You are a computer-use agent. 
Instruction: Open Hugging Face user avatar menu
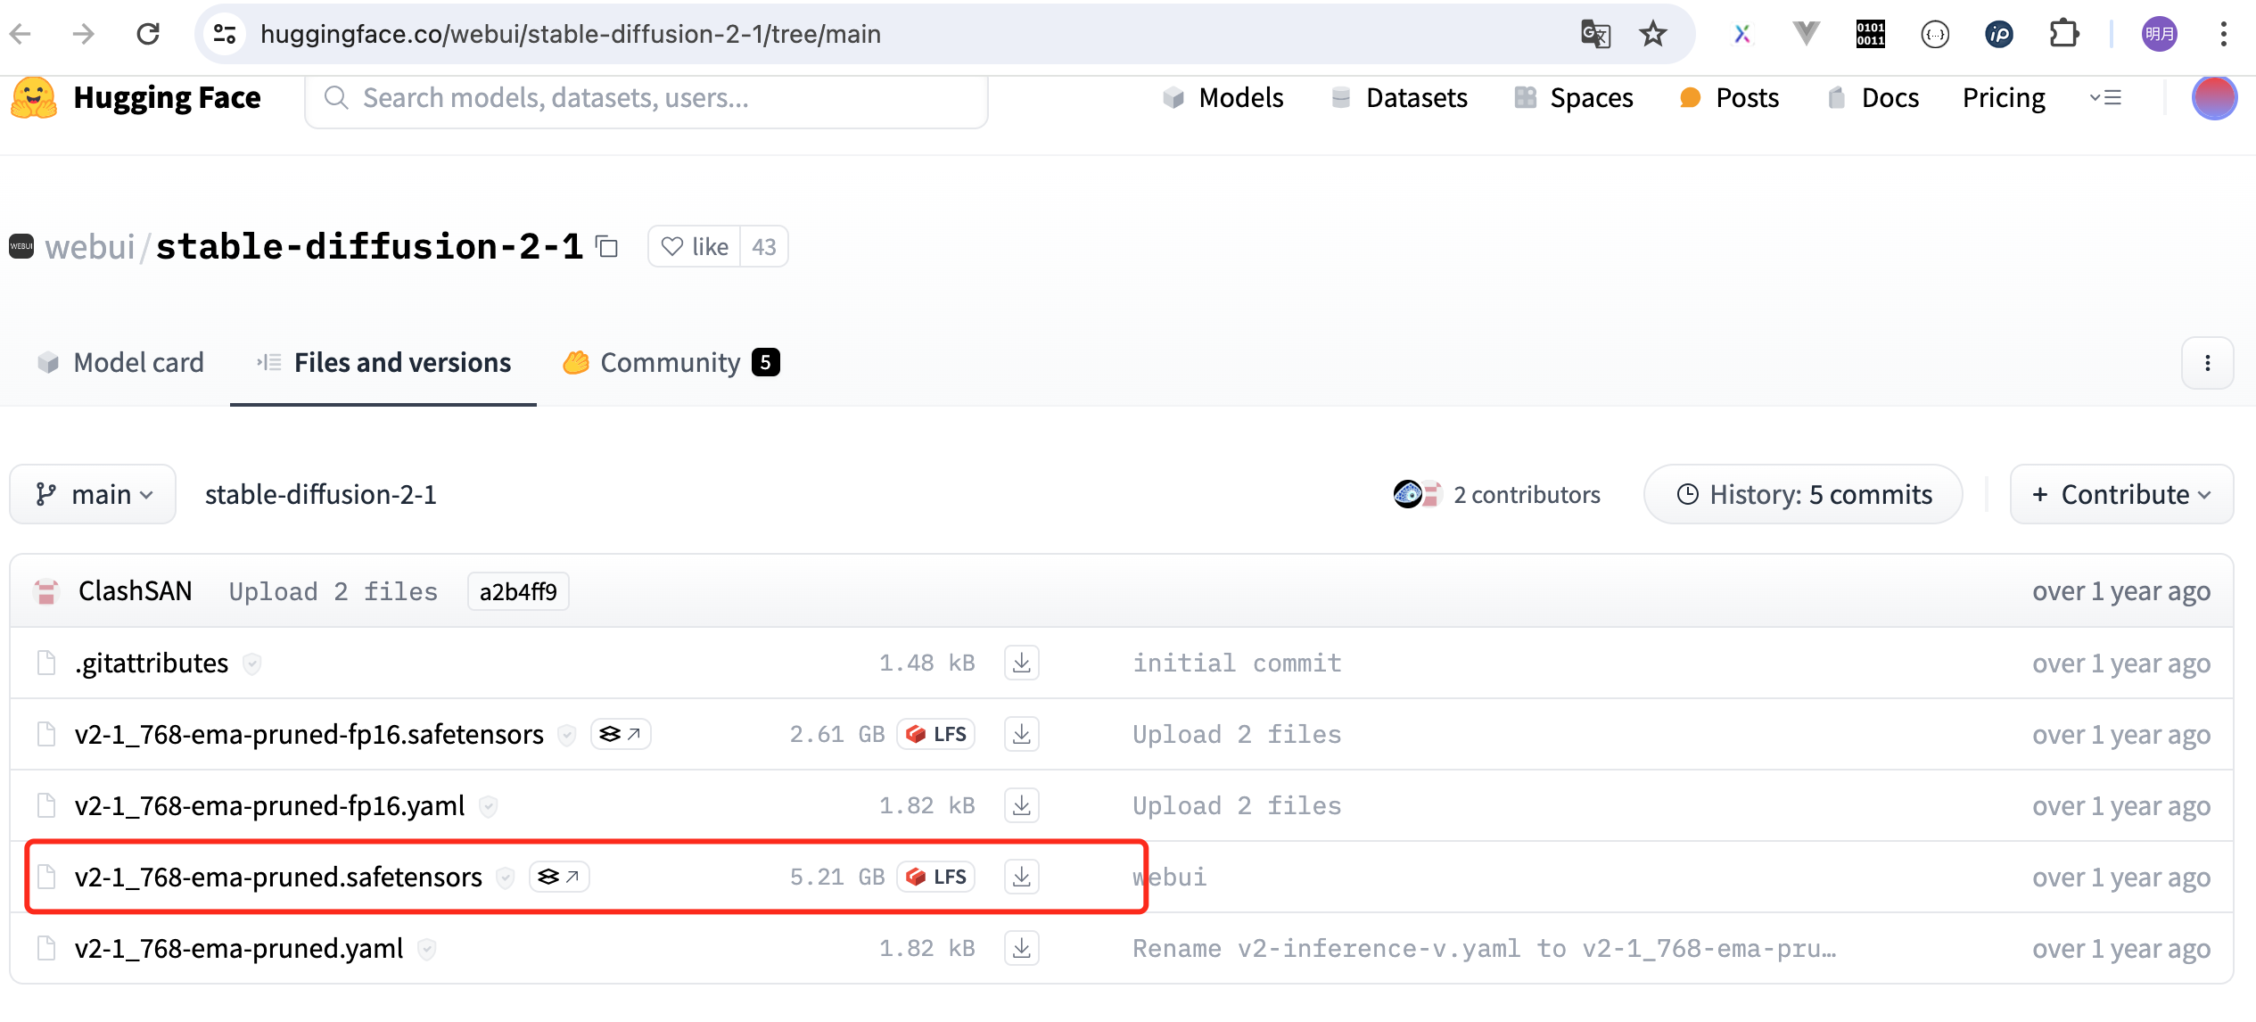click(2214, 98)
